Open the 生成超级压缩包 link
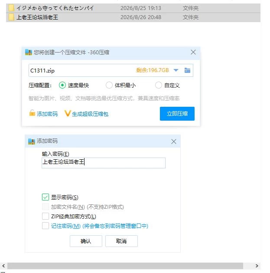Screen dimensions: 270x273 [x=90, y=114]
